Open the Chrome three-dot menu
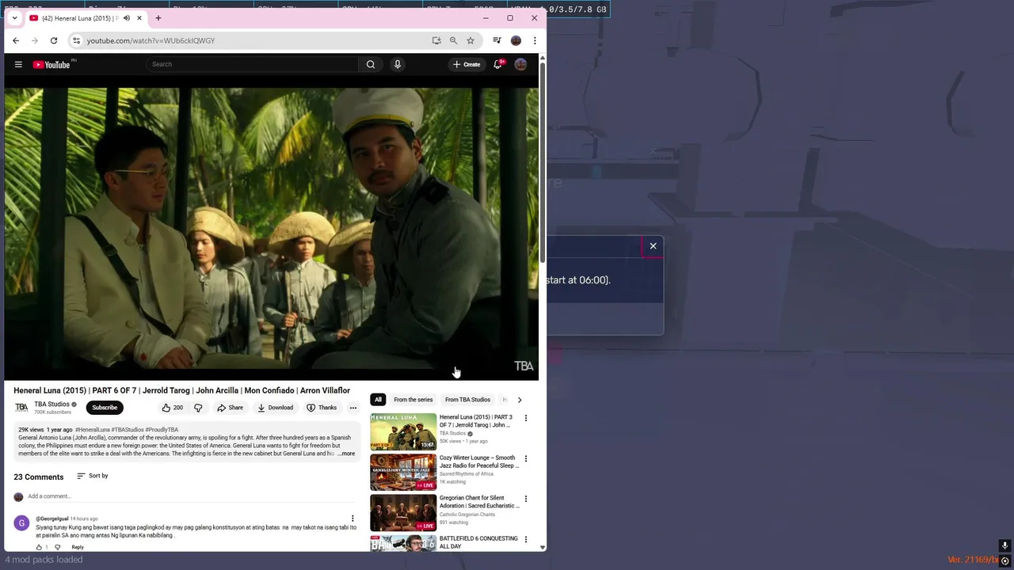The image size is (1014, 570). tap(535, 40)
